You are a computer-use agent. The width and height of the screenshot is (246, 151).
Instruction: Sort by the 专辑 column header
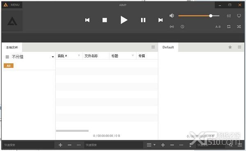coord(142,56)
